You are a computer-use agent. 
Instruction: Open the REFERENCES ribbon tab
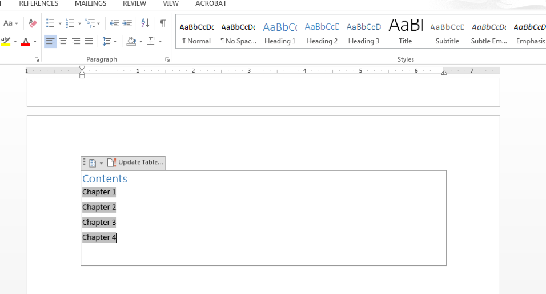point(39,4)
